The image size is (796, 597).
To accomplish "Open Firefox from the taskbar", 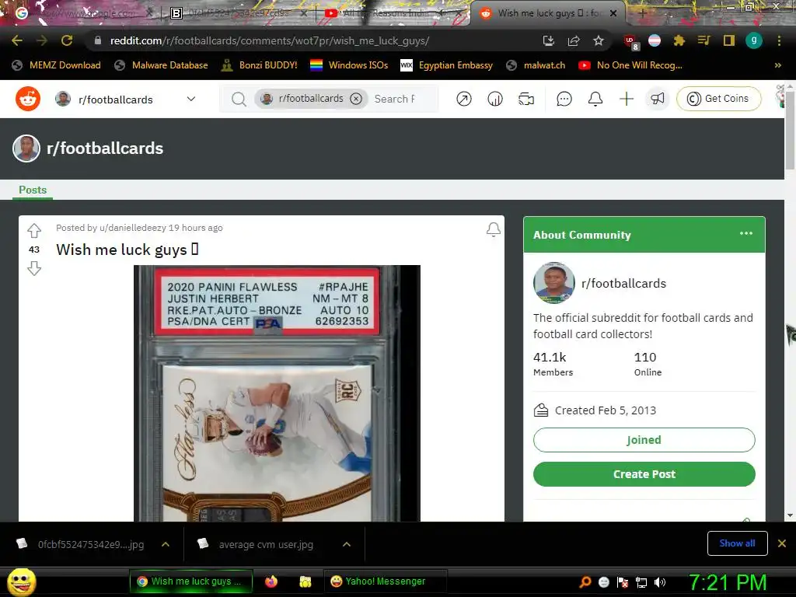I will click(x=271, y=581).
